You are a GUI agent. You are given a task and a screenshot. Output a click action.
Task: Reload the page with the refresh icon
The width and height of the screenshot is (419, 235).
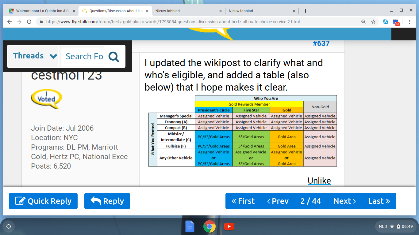click(x=29, y=22)
